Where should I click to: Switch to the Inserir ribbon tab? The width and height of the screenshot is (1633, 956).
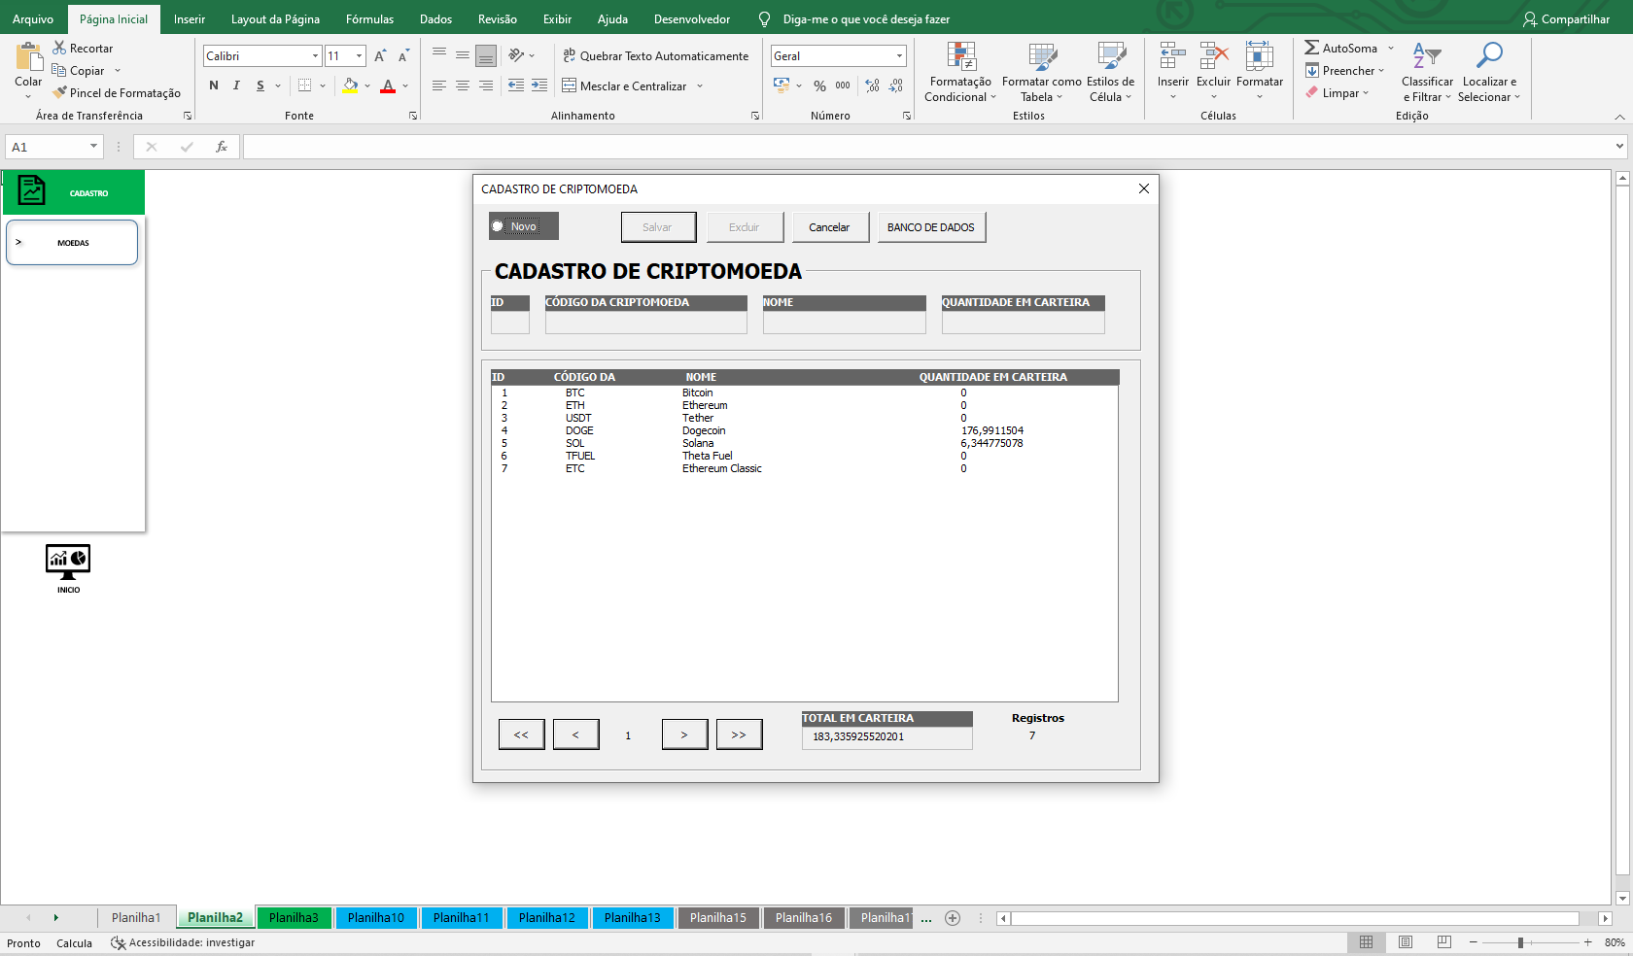coord(190,18)
